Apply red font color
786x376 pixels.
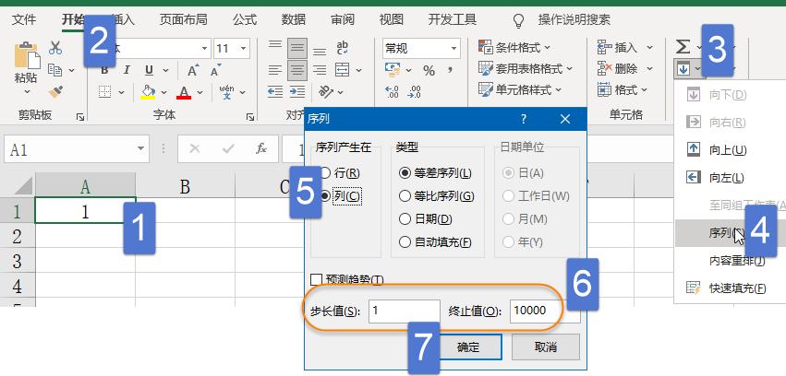coord(184,92)
